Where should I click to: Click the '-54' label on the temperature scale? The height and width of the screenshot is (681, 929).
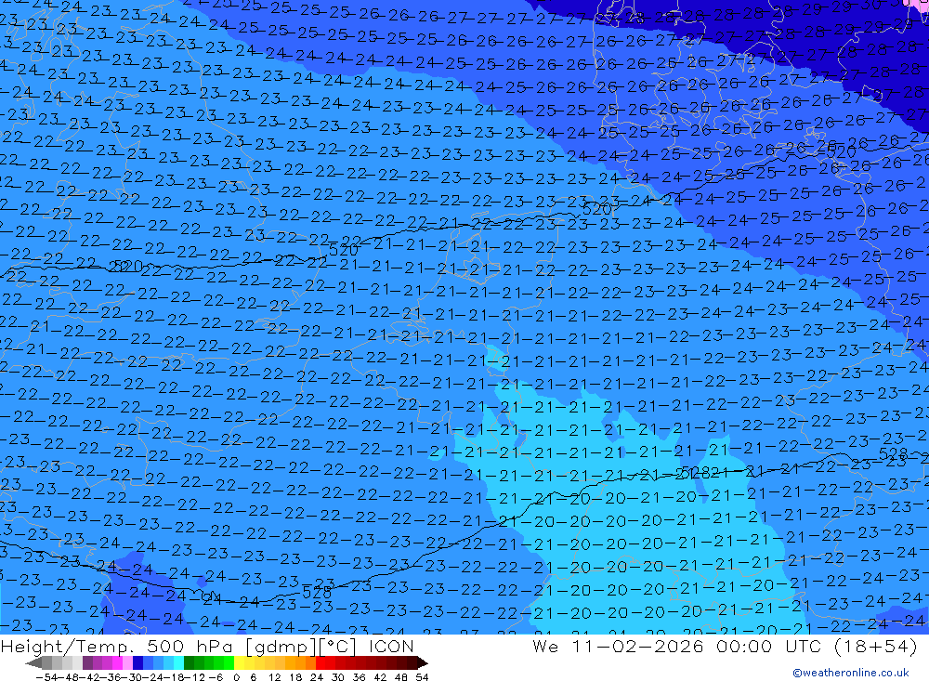[46, 677]
